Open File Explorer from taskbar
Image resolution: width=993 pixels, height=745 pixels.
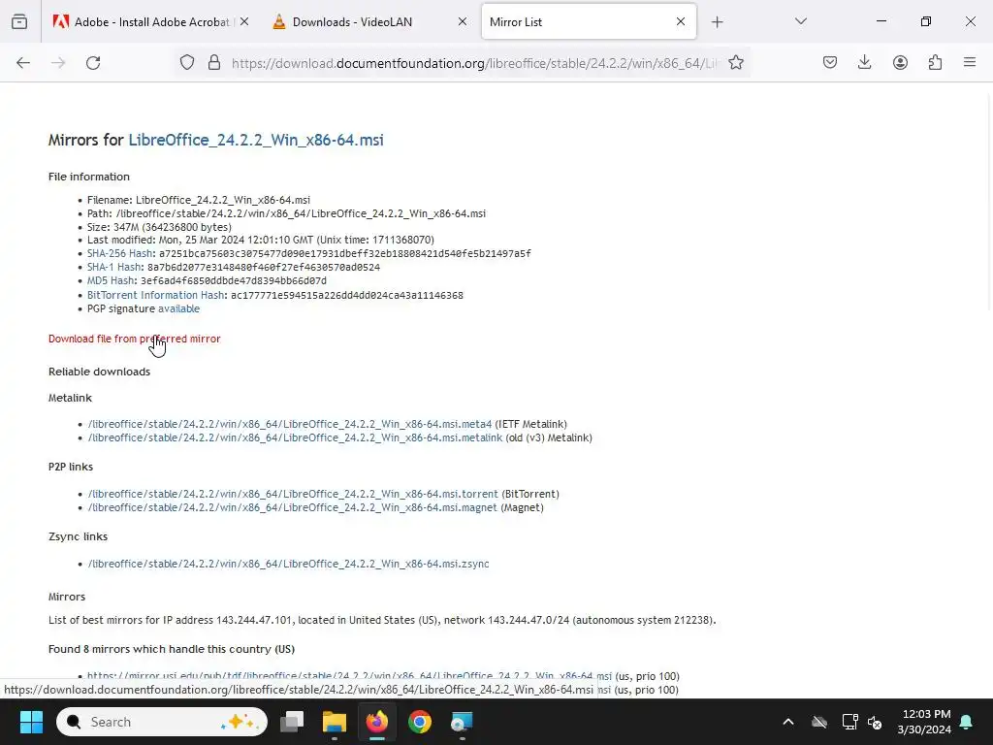[335, 722]
